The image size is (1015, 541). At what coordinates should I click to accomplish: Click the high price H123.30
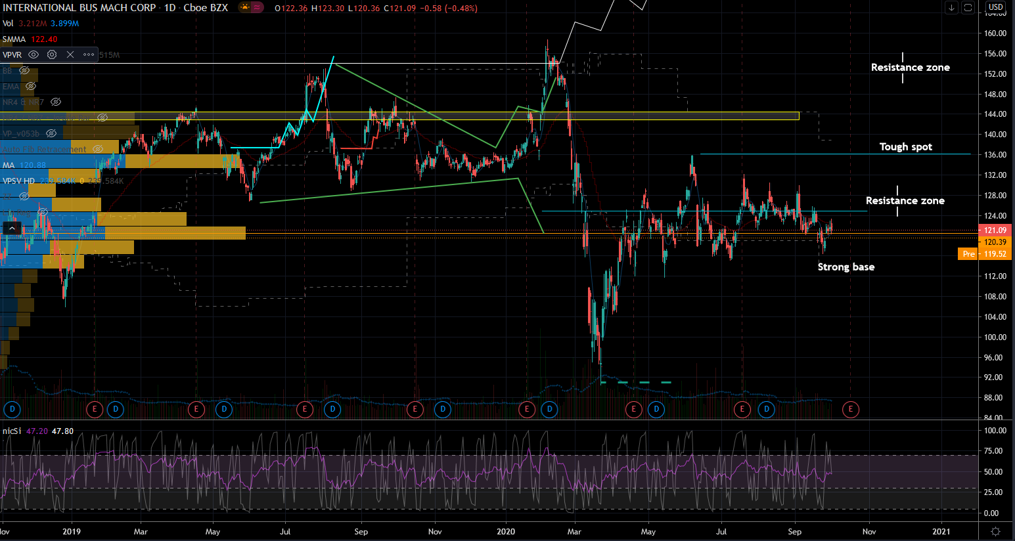click(328, 9)
